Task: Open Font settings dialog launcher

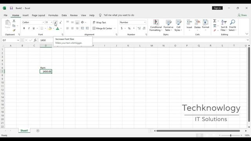Action: pos(62,34)
